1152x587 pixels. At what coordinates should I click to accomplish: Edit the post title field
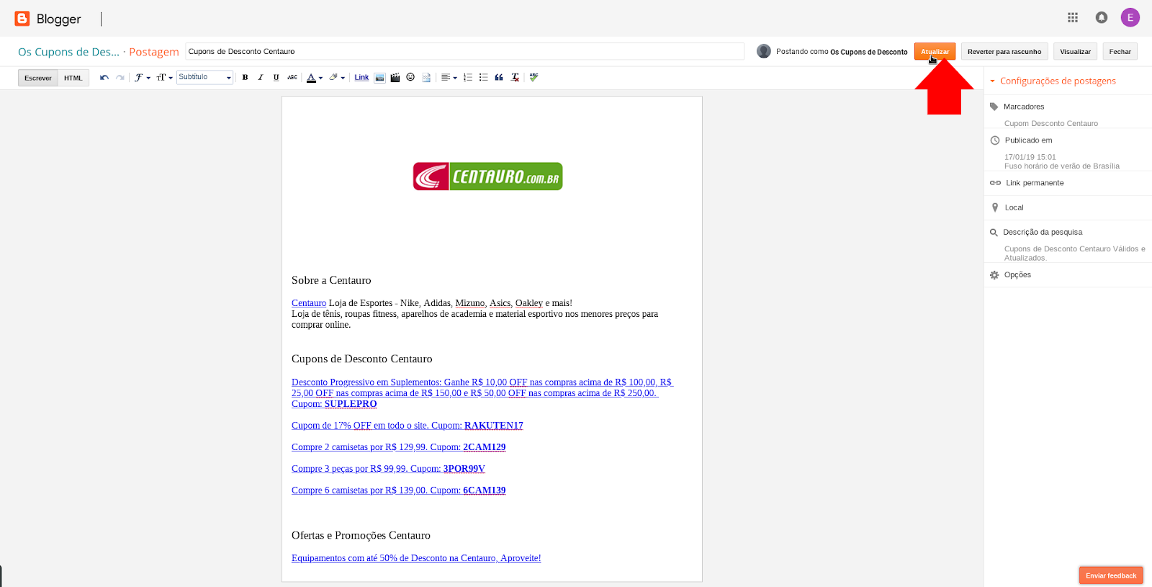click(x=465, y=52)
